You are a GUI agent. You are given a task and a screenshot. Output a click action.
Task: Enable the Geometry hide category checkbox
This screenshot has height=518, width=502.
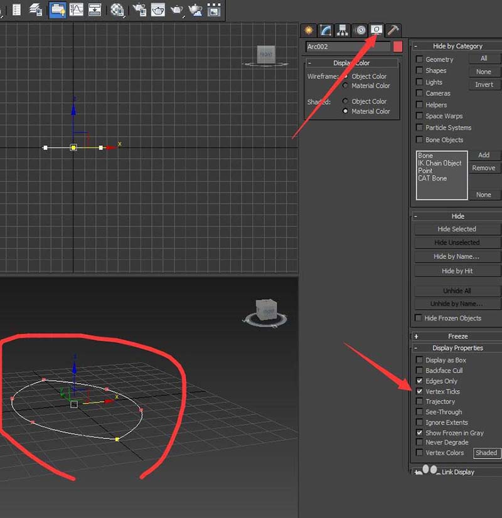tap(419, 60)
